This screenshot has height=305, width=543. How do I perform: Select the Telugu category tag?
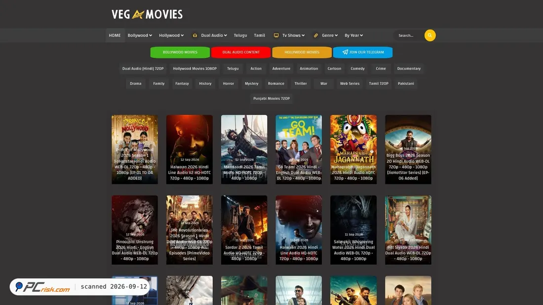click(233, 68)
